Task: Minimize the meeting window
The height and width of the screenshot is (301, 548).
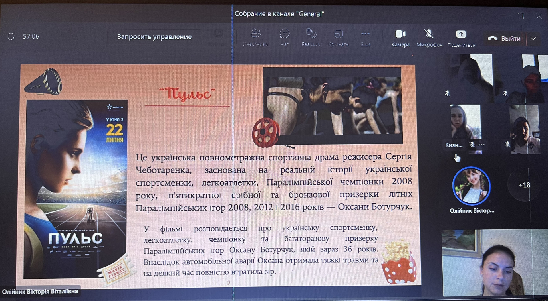Action: point(503,15)
